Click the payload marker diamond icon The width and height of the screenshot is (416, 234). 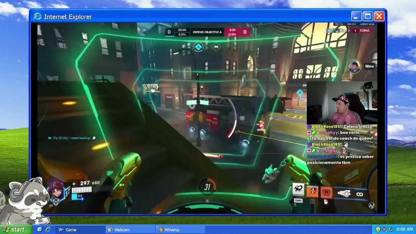coord(216,47)
